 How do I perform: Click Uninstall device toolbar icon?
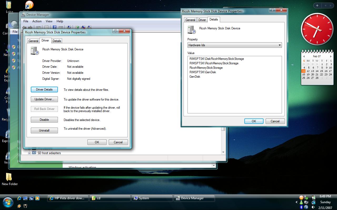click(83, 27)
